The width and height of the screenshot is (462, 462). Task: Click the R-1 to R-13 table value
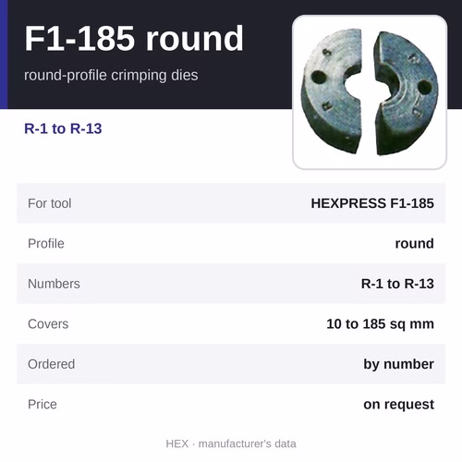tap(397, 284)
